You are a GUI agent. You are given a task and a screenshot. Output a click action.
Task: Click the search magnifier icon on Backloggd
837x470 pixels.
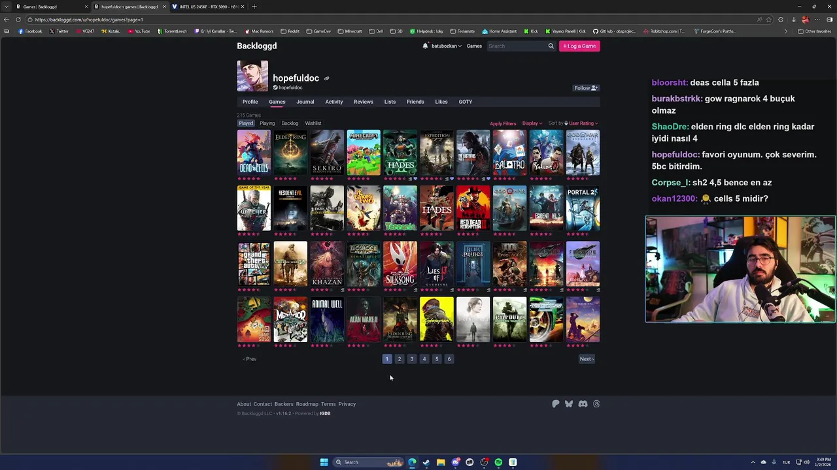click(551, 46)
